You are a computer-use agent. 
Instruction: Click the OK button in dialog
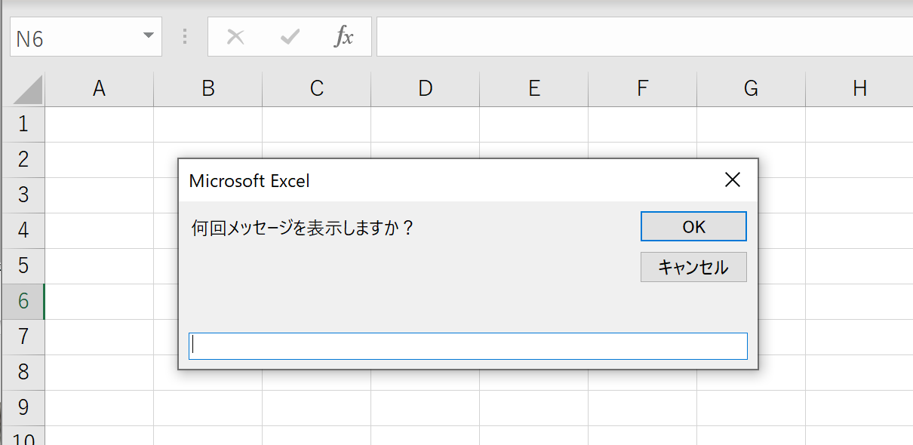coord(693,226)
